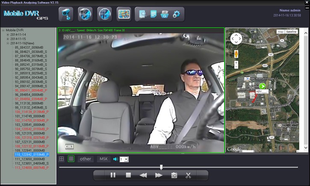The image size is (310, 186).
Task: Take a snapshot with the camera icon
Action: pyautogui.click(x=174, y=175)
